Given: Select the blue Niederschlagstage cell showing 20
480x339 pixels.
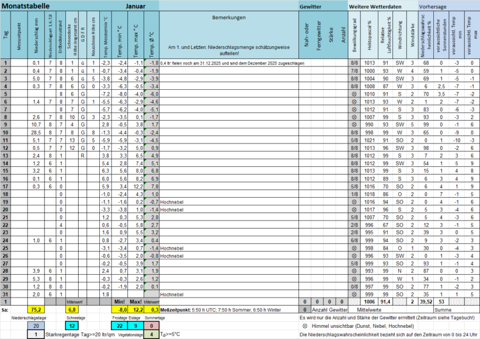Looking at the screenshot, I should point(36,325).
